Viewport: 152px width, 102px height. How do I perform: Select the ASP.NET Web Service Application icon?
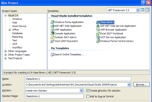tap(98, 26)
